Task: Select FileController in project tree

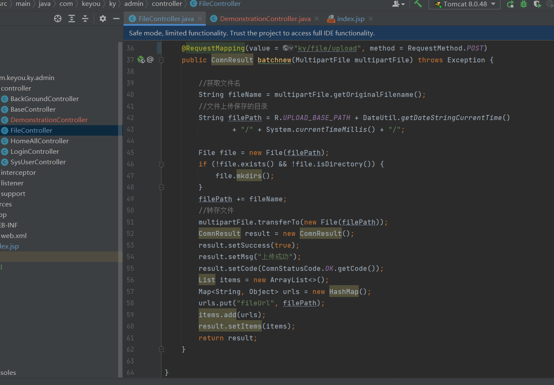Action: 31,130
